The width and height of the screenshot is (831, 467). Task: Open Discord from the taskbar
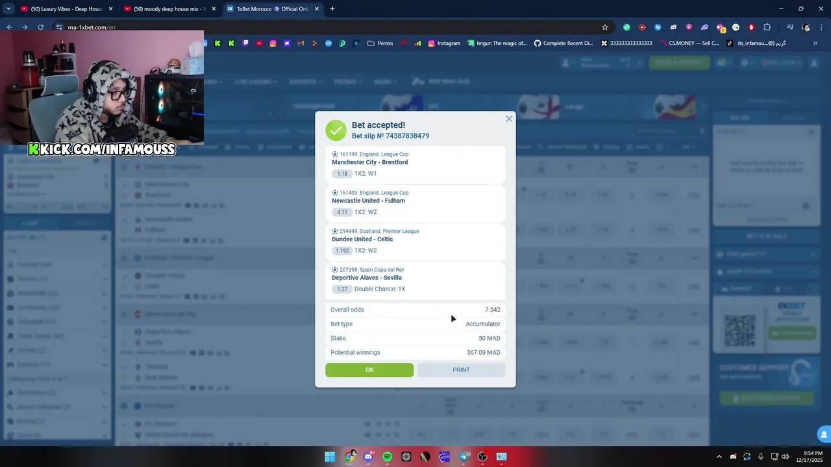[x=369, y=457]
